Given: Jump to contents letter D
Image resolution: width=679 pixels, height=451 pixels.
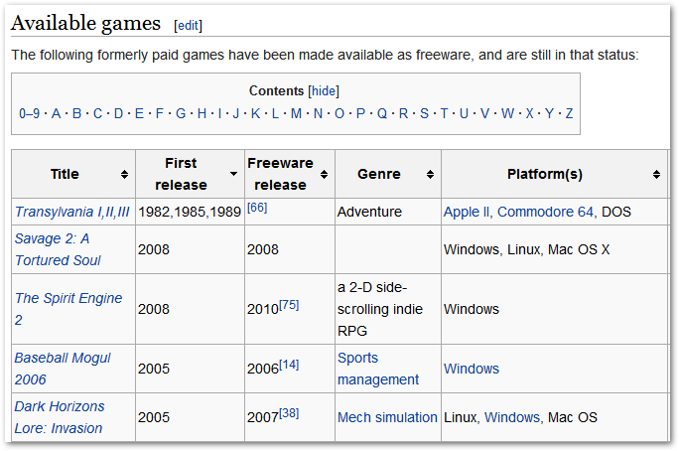Looking at the screenshot, I should pos(118,113).
